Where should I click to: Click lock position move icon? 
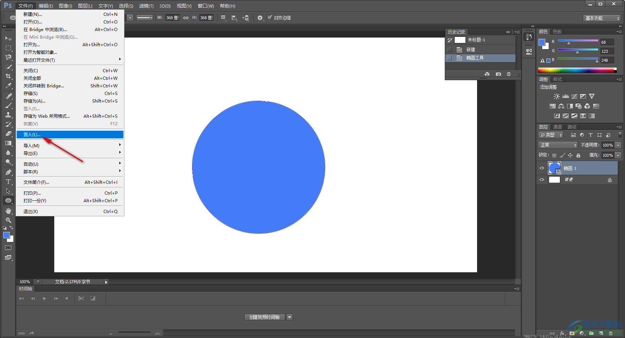(x=570, y=155)
